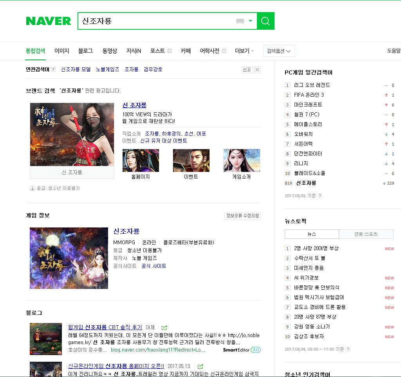Image resolution: width=401 pixels, height=377 pixels.
Task: Open the 공식 사이트 link
Action: point(154,266)
